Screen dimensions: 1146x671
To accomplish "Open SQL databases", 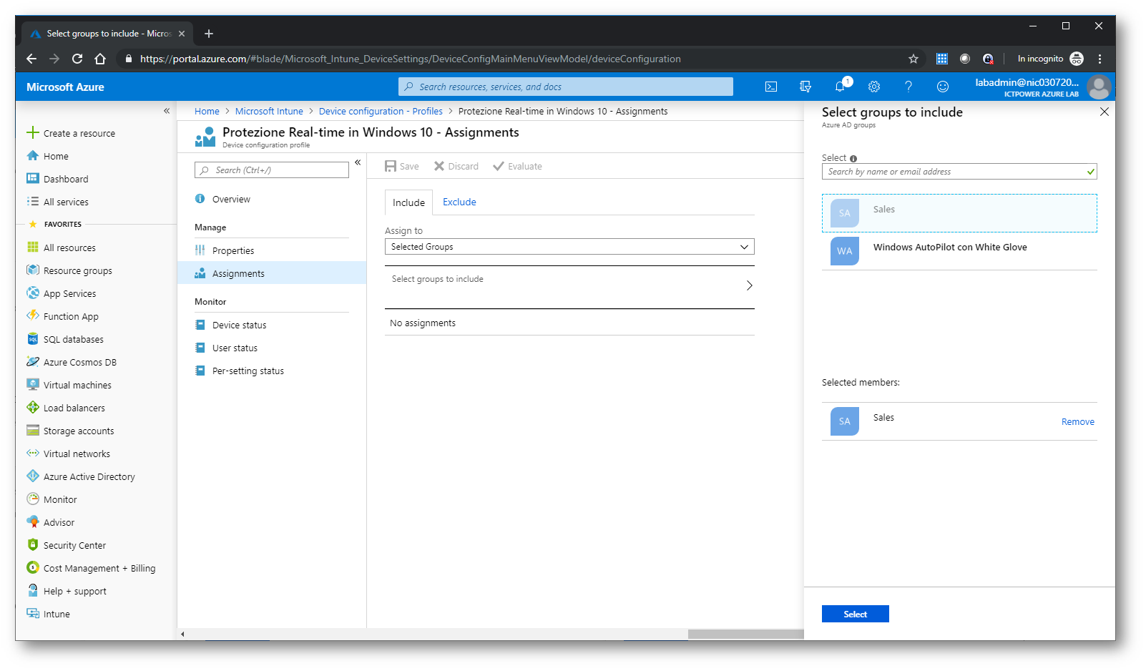I will pos(65,339).
